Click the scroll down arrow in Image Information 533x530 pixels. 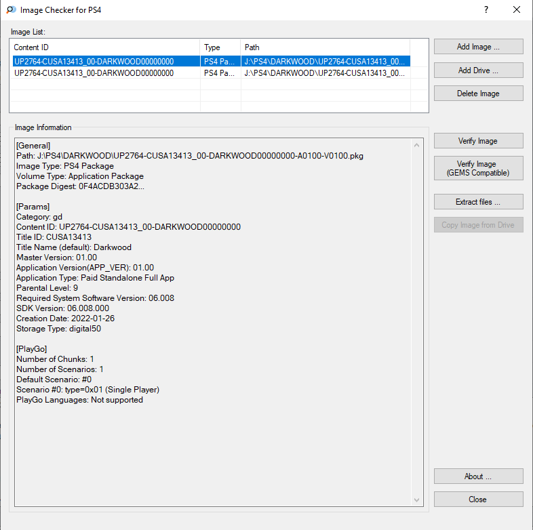[x=417, y=500]
